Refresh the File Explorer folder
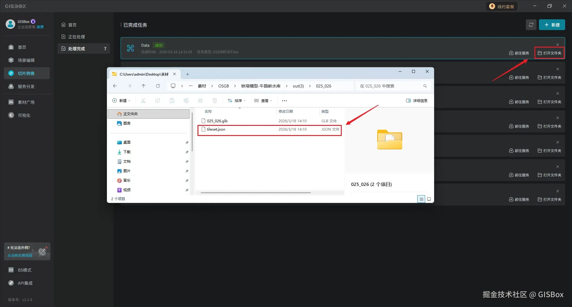Viewport: 572px width, 307px height. (158, 86)
